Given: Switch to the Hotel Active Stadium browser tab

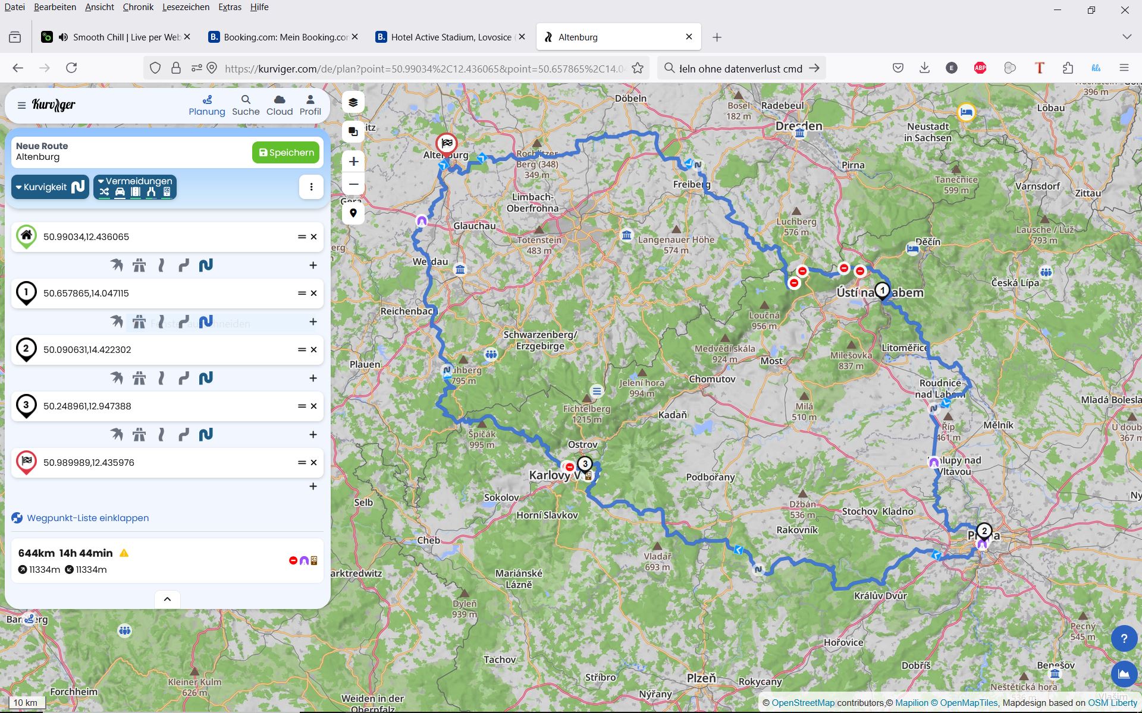Looking at the screenshot, I should pyautogui.click(x=450, y=37).
